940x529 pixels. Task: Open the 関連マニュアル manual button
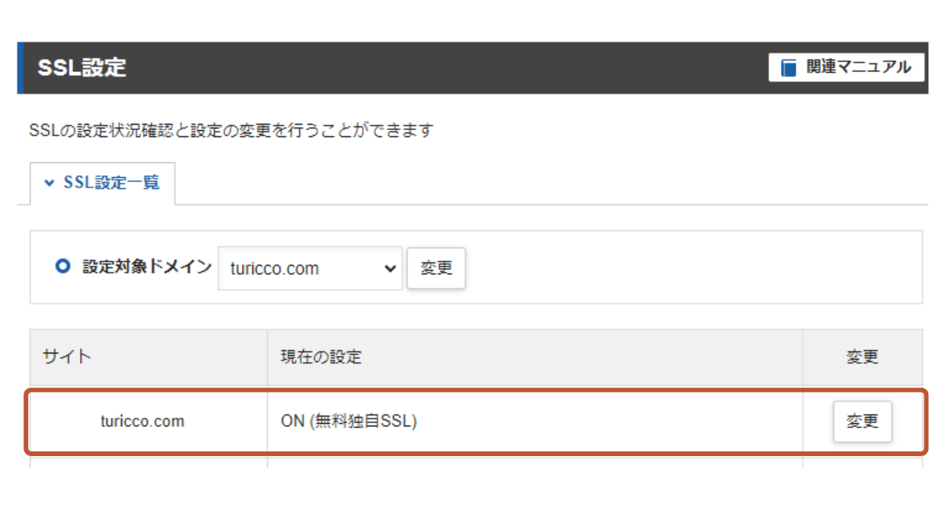[845, 67]
